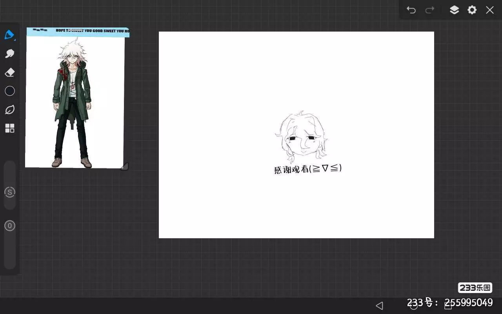Open settings with gear icon
This screenshot has height=314, width=502.
[x=472, y=10]
